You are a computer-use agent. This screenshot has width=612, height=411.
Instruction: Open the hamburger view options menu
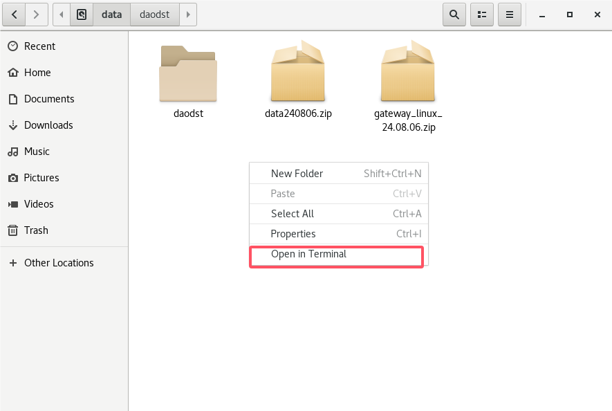coord(510,15)
